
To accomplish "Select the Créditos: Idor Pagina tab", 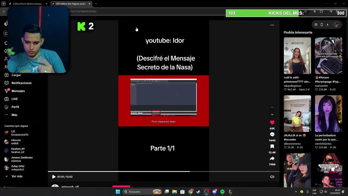I will click(x=71, y=4).
